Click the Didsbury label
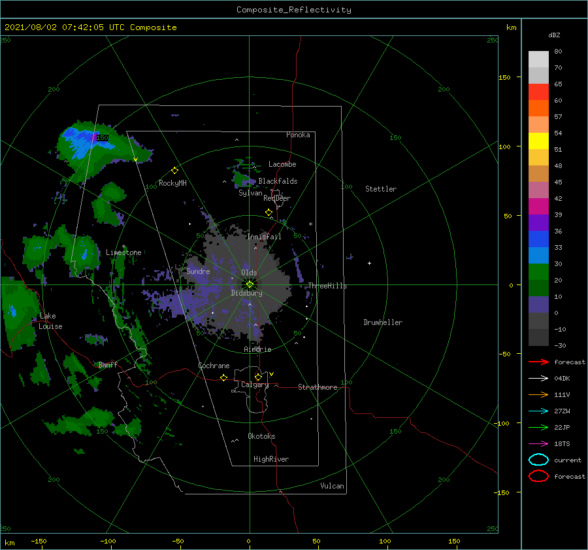 pyautogui.click(x=246, y=293)
